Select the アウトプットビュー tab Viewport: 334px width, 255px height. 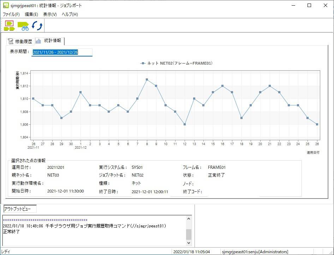pos(20,209)
